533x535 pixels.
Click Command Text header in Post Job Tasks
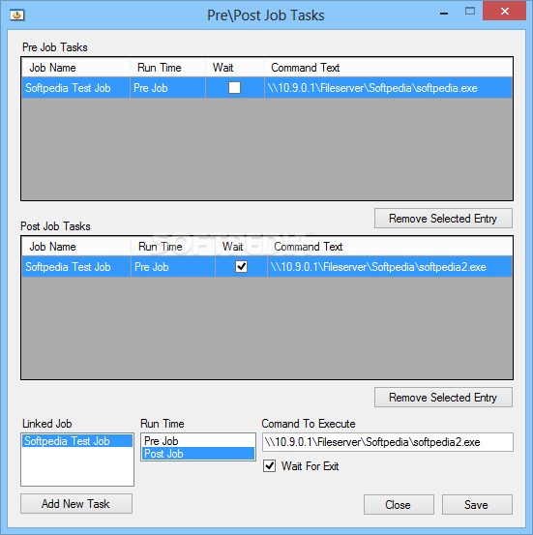point(390,247)
